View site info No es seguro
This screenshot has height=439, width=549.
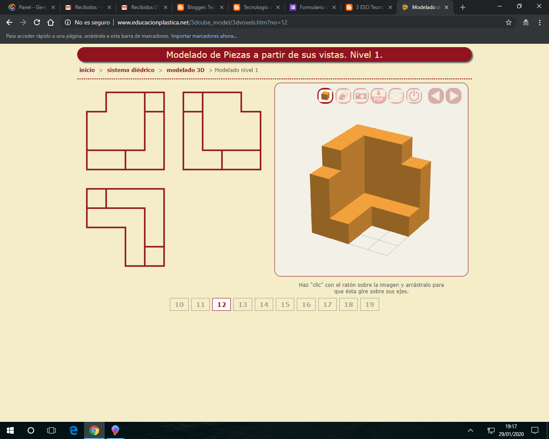[87, 22]
